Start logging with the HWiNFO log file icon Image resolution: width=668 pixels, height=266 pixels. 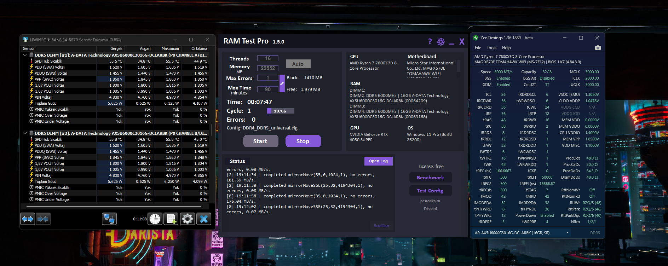coord(171,219)
